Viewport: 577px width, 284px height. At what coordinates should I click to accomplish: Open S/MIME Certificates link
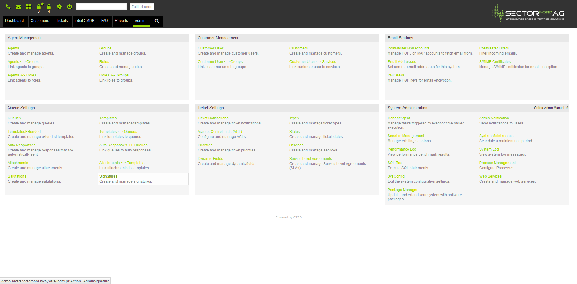click(x=495, y=62)
